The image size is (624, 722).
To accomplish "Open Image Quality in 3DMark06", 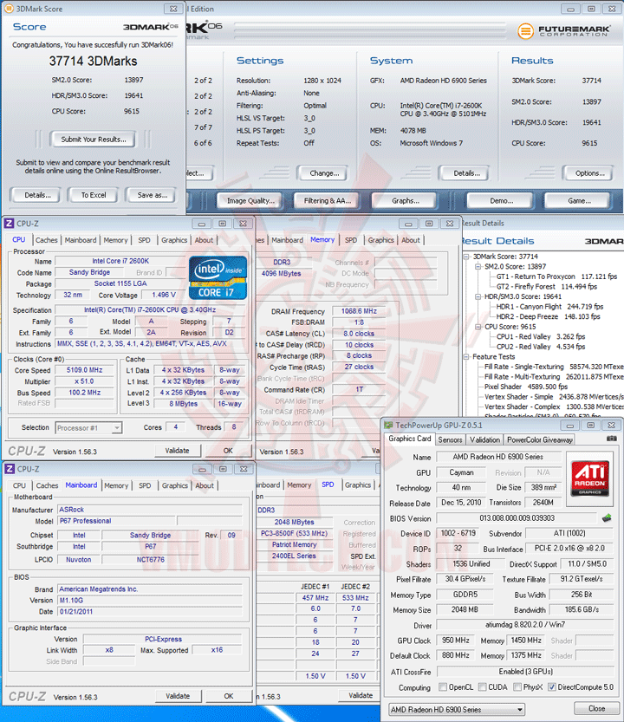I will (x=250, y=201).
